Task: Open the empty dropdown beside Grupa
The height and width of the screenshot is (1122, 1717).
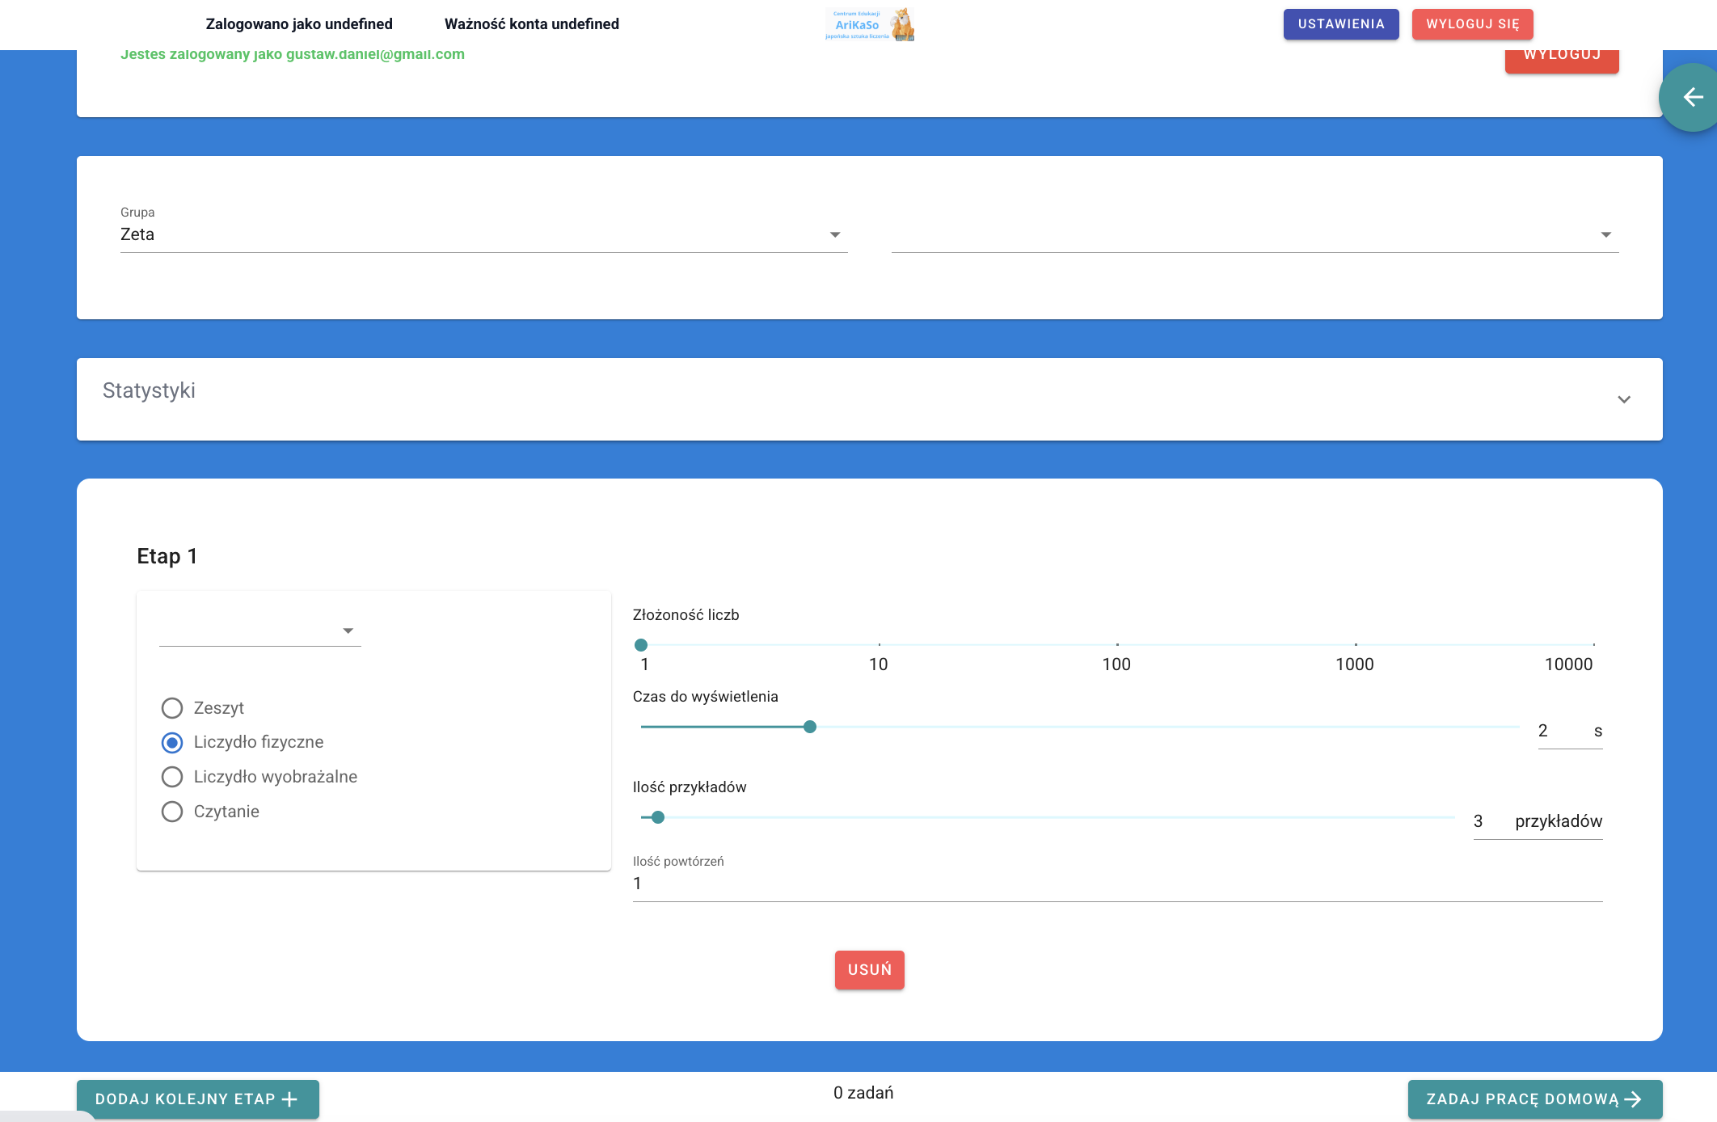Action: tap(1255, 234)
